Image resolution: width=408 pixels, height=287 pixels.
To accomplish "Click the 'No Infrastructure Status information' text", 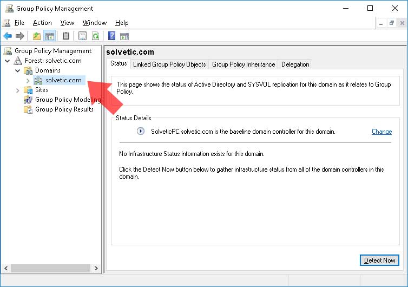I will (192, 154).
